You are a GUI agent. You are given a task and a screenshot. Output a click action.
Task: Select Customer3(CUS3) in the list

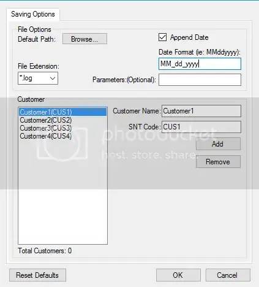point(63,128)
